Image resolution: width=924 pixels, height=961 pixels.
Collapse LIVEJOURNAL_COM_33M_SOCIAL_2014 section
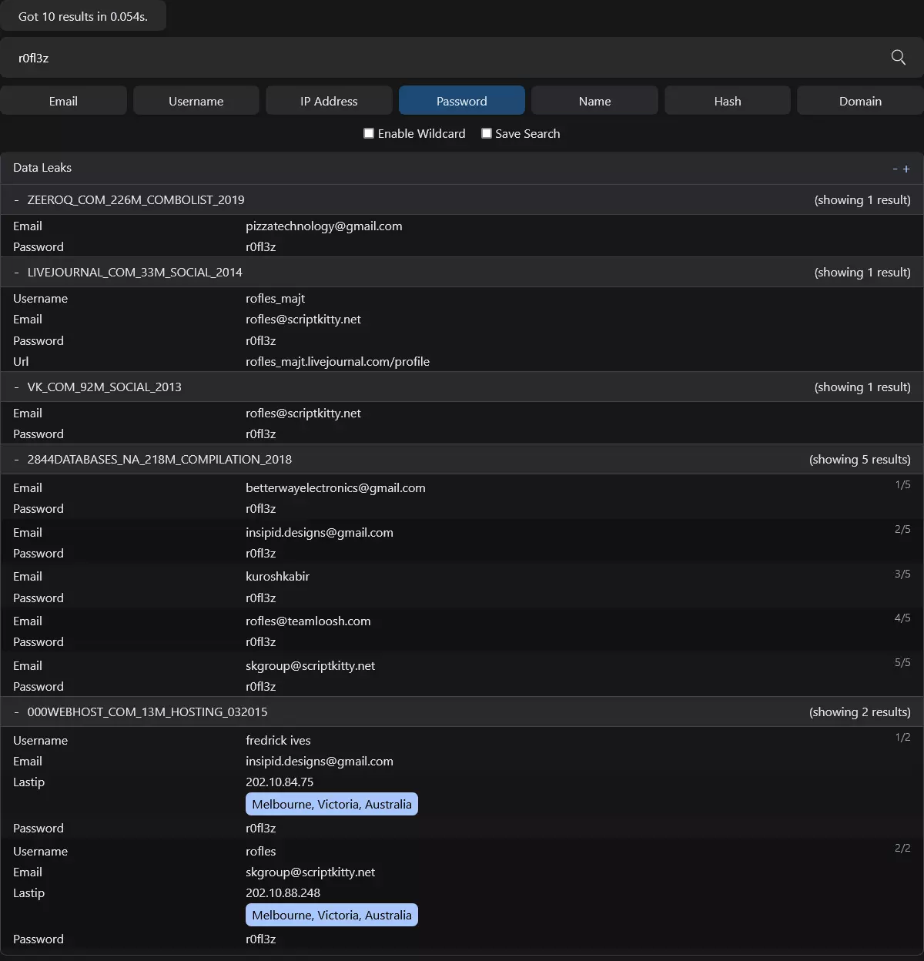pos(16,272)
